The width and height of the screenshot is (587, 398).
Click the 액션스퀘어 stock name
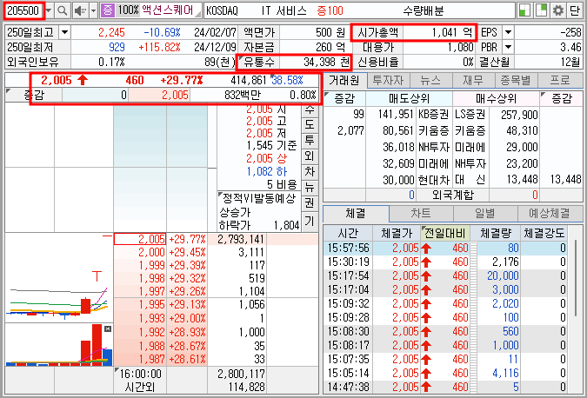[x=167, y=10]
